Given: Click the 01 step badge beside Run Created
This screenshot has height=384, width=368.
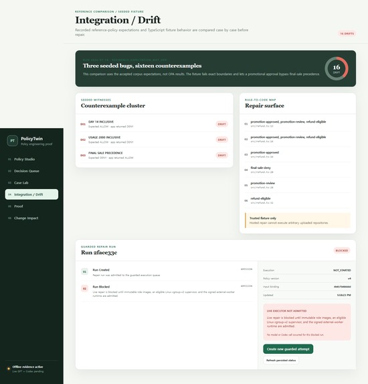Looking at the screenshot, I should click(84, 271).
